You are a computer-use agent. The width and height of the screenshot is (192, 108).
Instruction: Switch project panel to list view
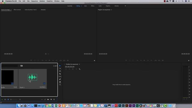point(5,100)
